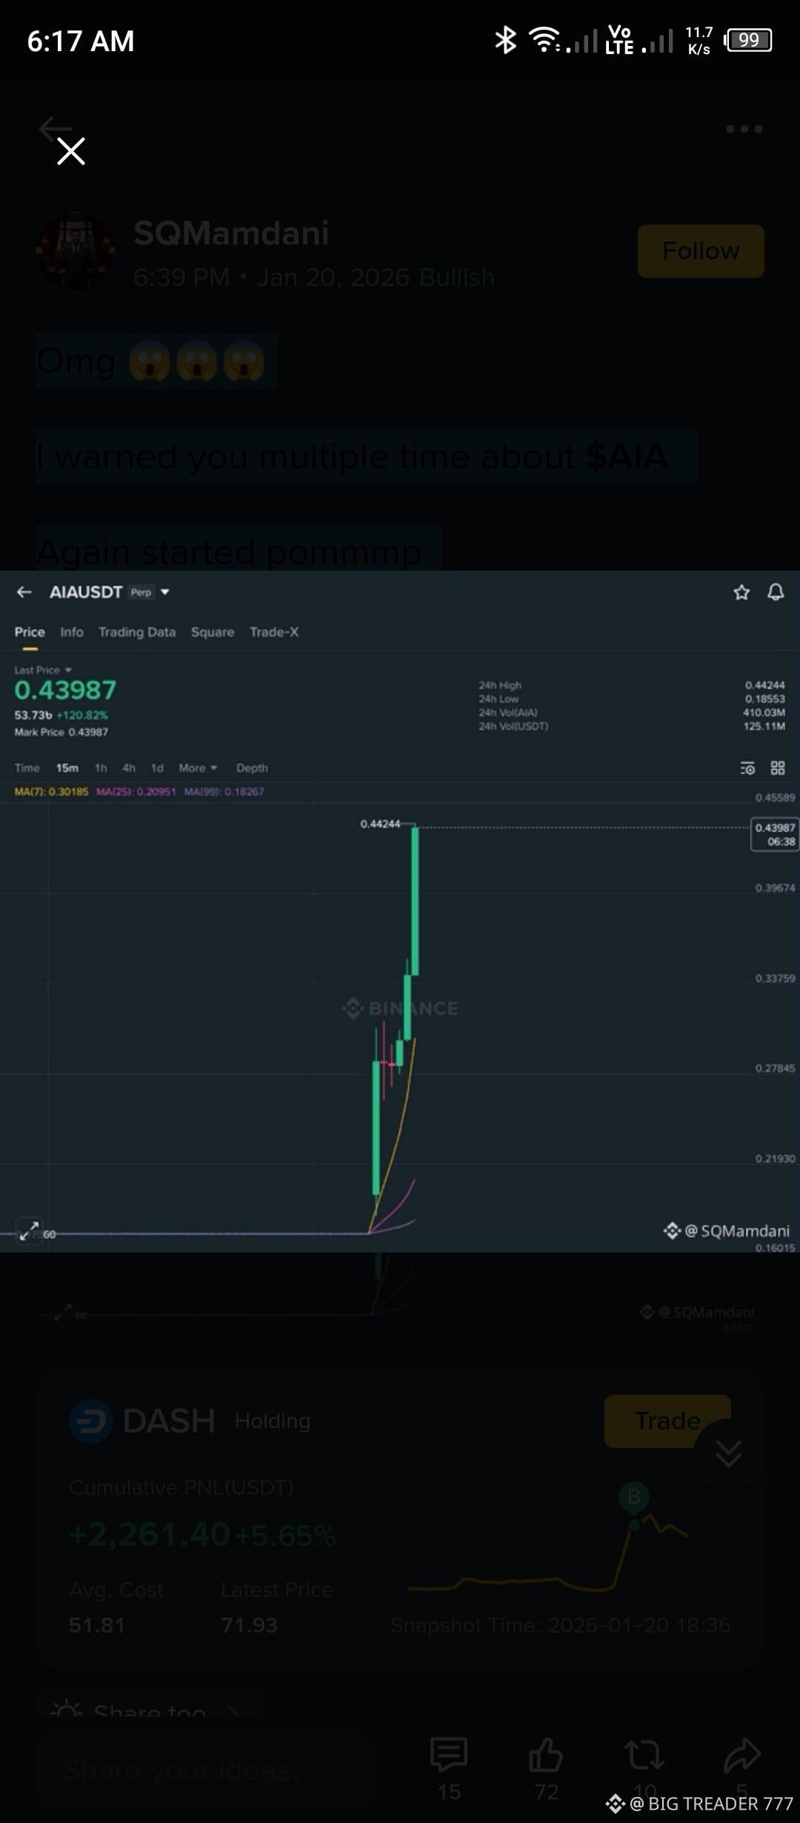This screenshot has height=1823, width=800.
Task: Tap the 0.43987 last price value
Action: pos(65,690)
